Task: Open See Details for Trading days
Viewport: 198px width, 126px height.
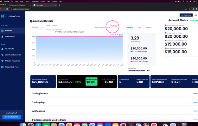Action: (196, 102)
